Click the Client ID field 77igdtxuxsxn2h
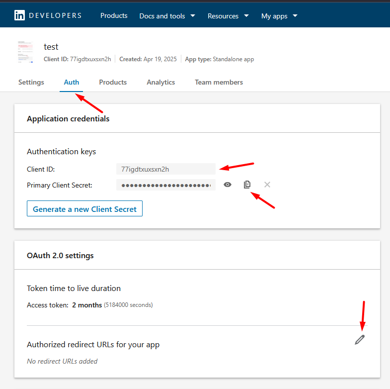Screen dimensions: 390x389 pyautogui.click(x=166, y=169)
